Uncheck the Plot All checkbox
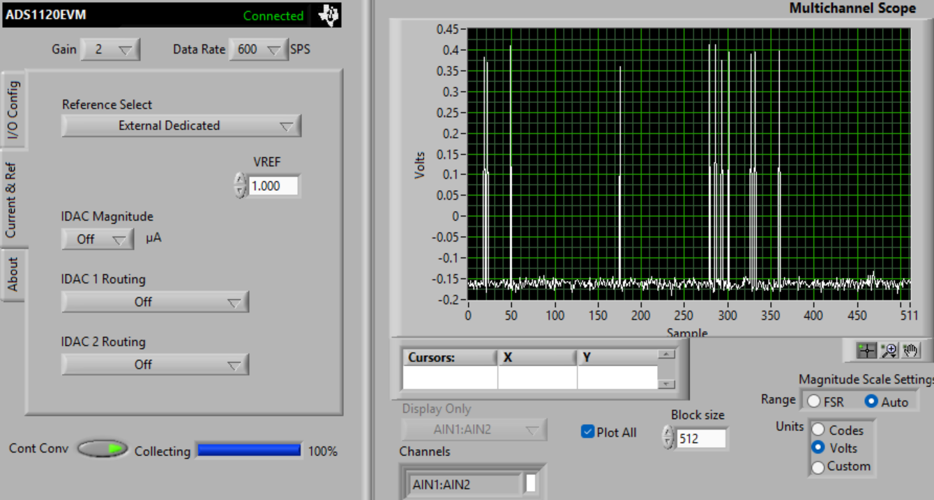Viewport: 934px width, 500px height. (x=587, y=432)
